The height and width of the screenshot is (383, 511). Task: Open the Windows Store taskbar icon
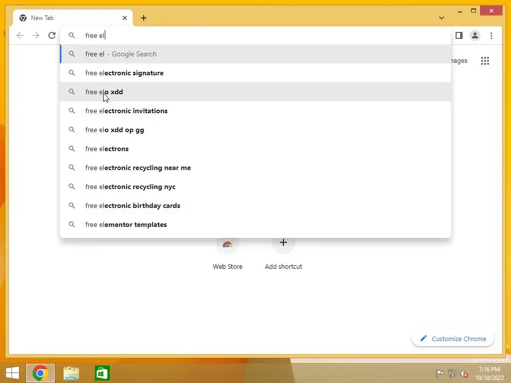102,373
